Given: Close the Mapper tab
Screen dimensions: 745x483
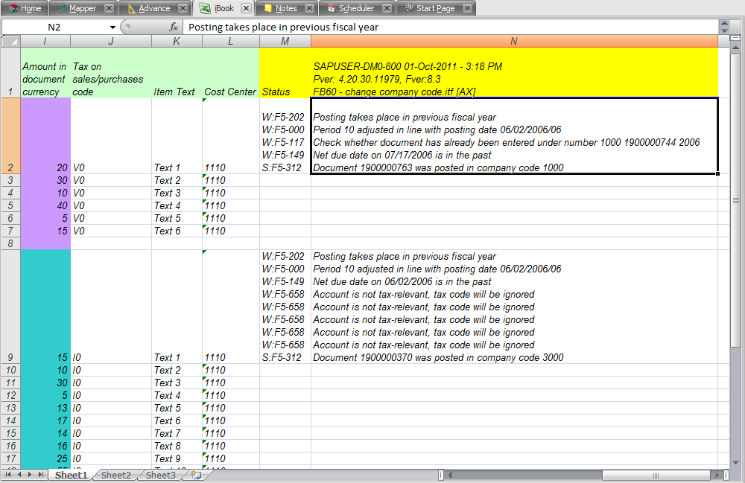Looking at the screenshot, I should click(x=109, y=8).
